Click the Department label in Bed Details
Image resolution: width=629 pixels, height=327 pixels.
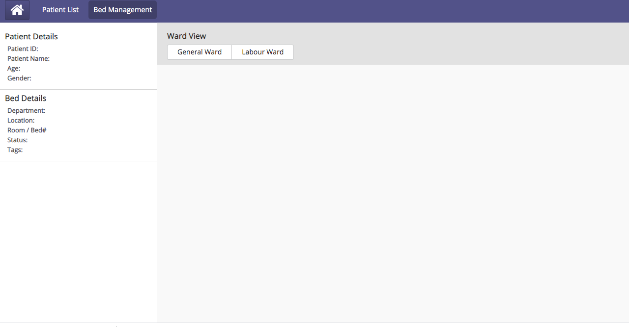26,111
